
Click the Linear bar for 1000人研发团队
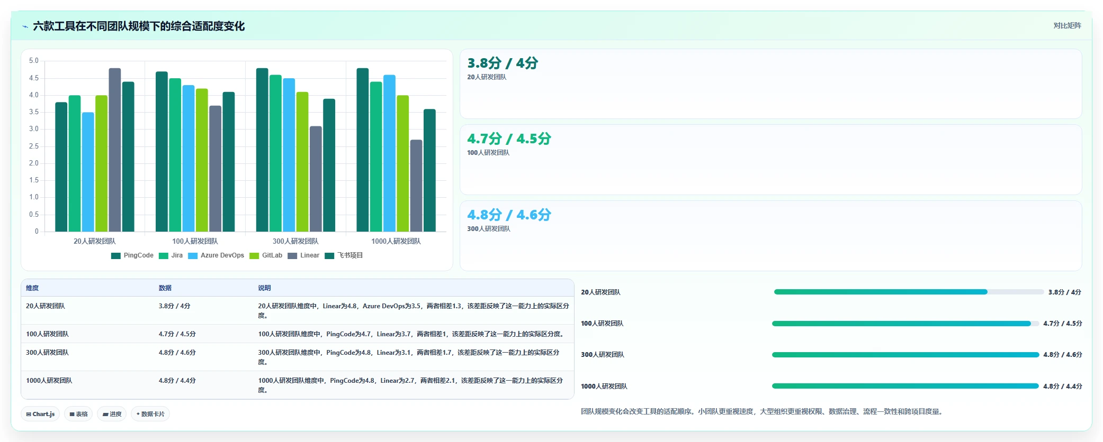tap(416, 186)
